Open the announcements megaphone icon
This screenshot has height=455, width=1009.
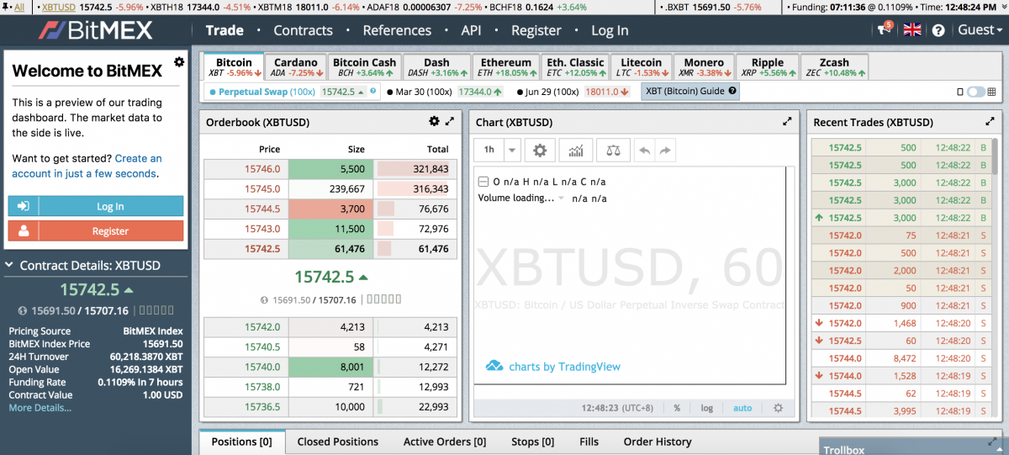point(885,29)
